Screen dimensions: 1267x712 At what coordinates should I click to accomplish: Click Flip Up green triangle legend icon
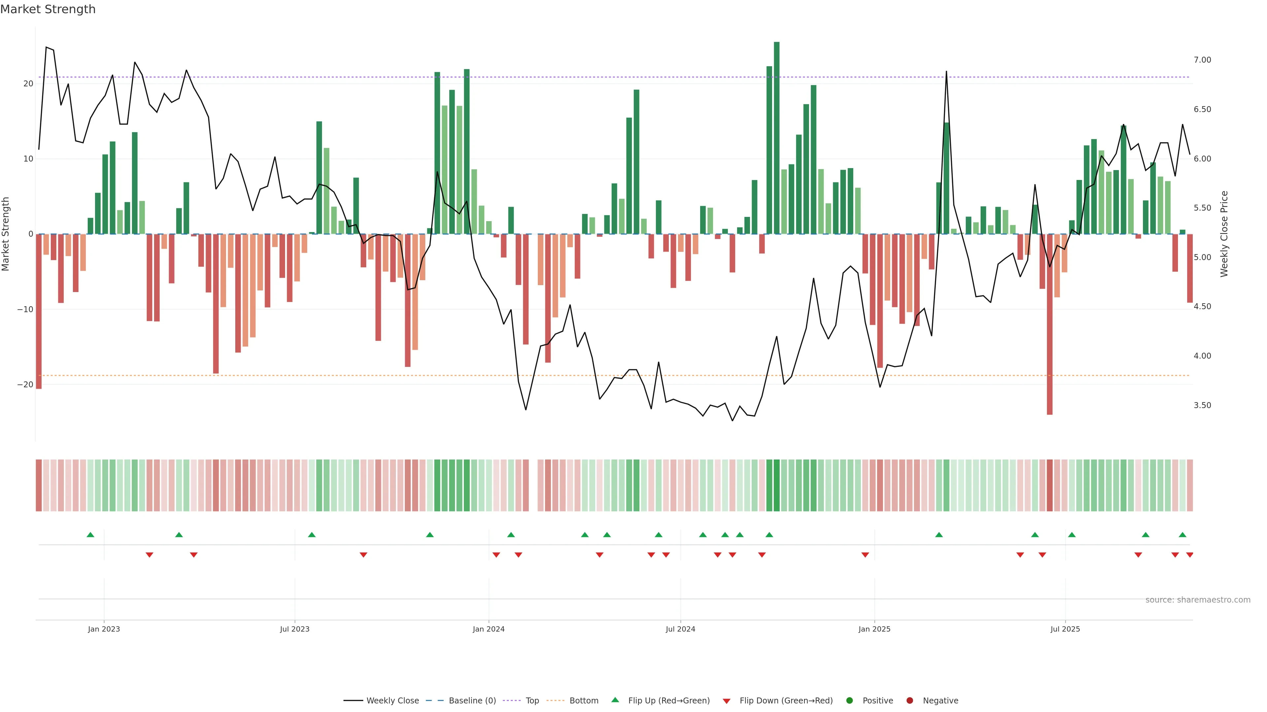tap(615, 700)
